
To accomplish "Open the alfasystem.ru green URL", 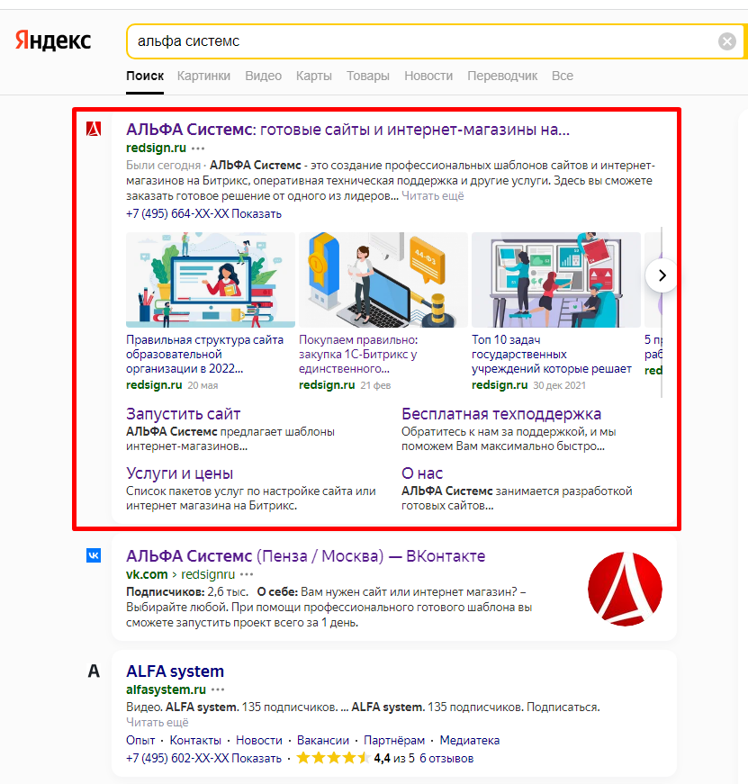I will (x=166, y=689).
